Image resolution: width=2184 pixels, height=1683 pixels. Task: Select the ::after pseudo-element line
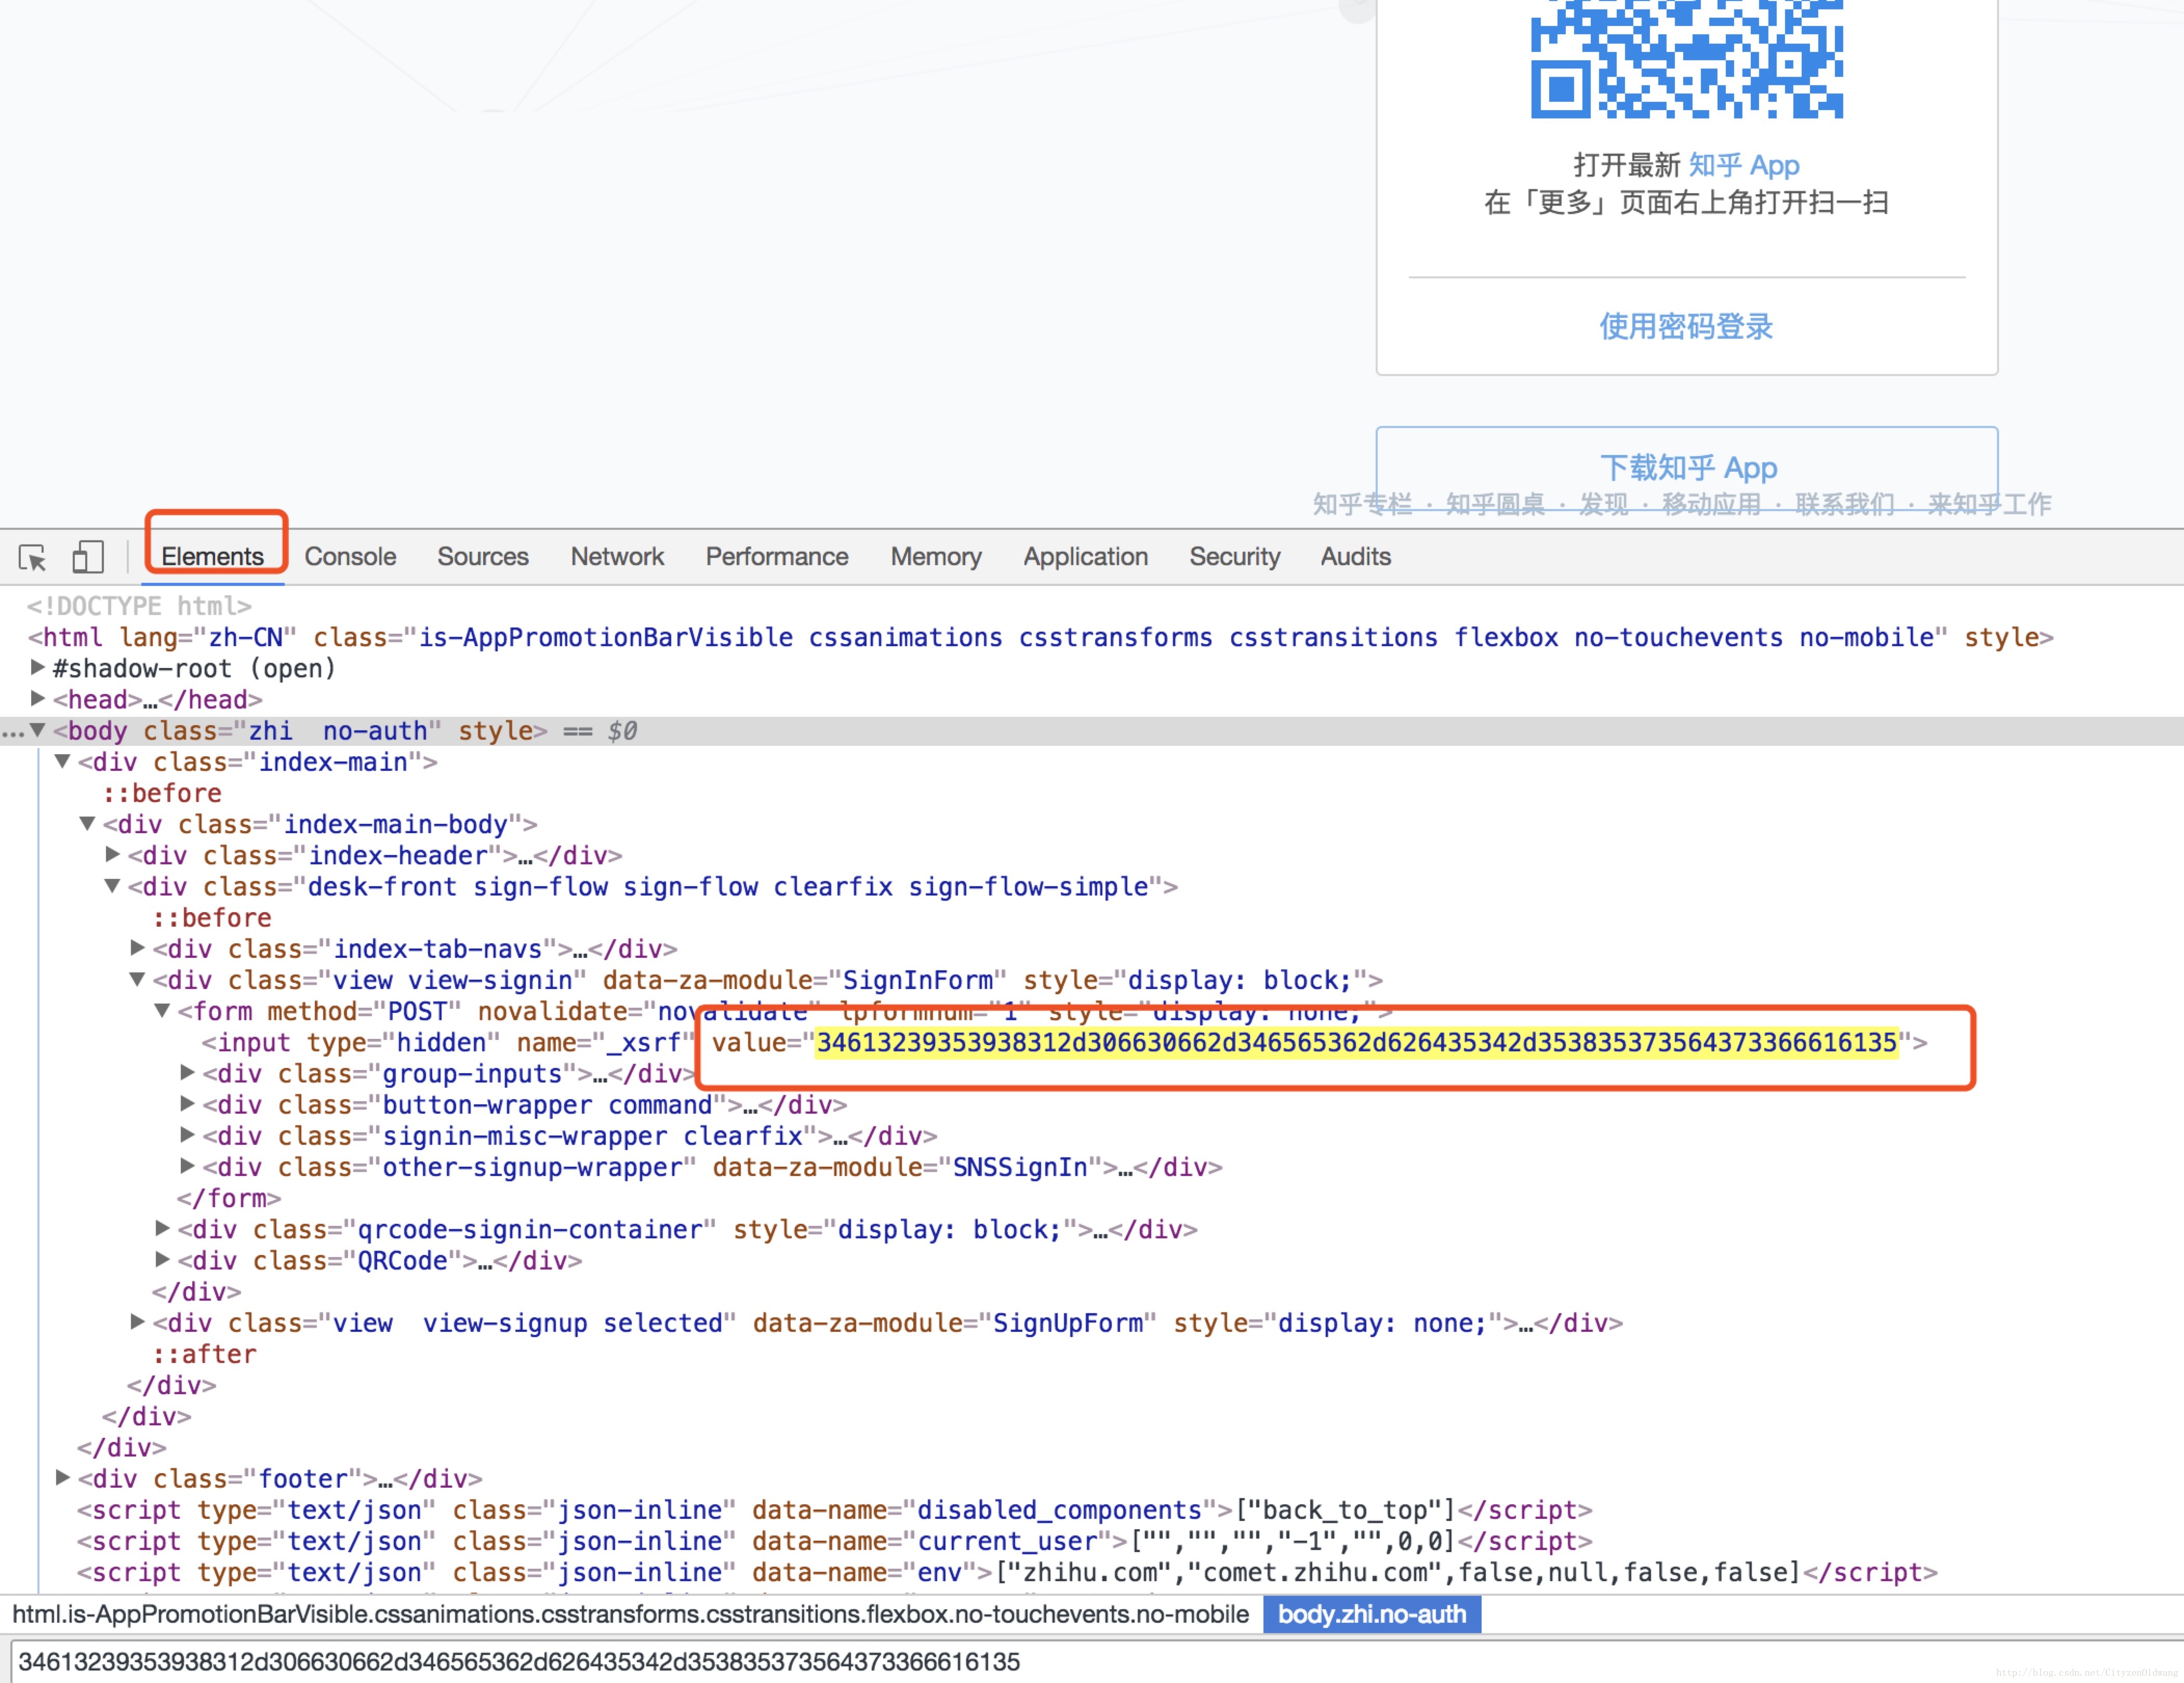[204, 1354]
